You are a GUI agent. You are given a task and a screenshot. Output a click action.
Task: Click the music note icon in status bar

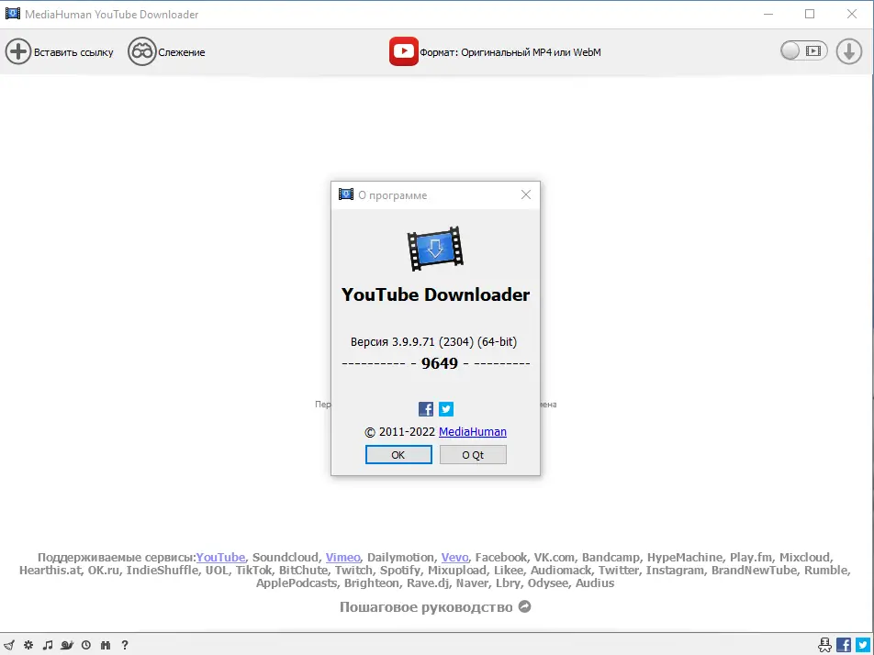48,645
